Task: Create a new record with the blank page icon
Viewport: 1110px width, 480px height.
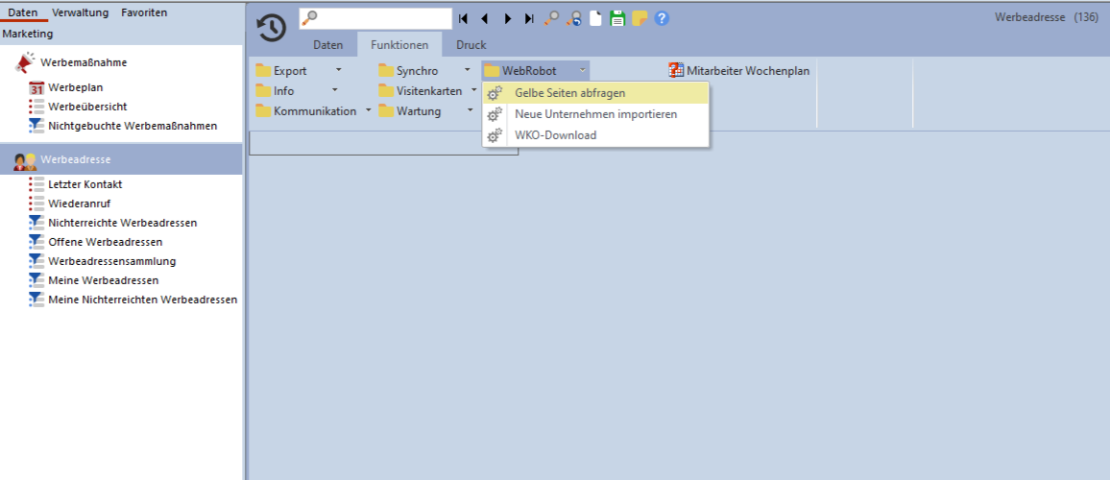Action: point(595,18)
